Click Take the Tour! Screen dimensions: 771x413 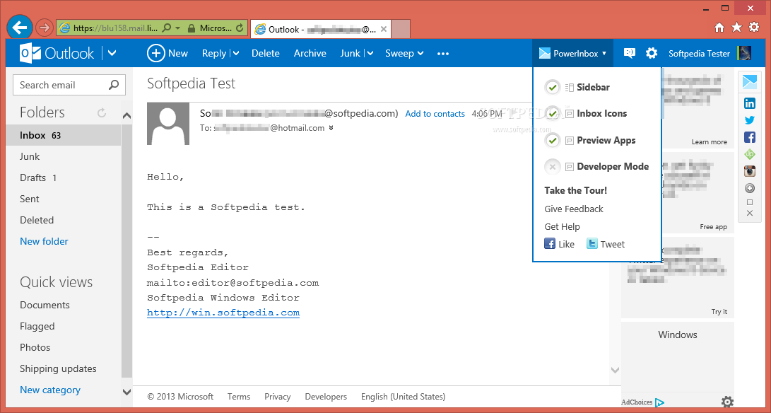[x=575, y=190]
